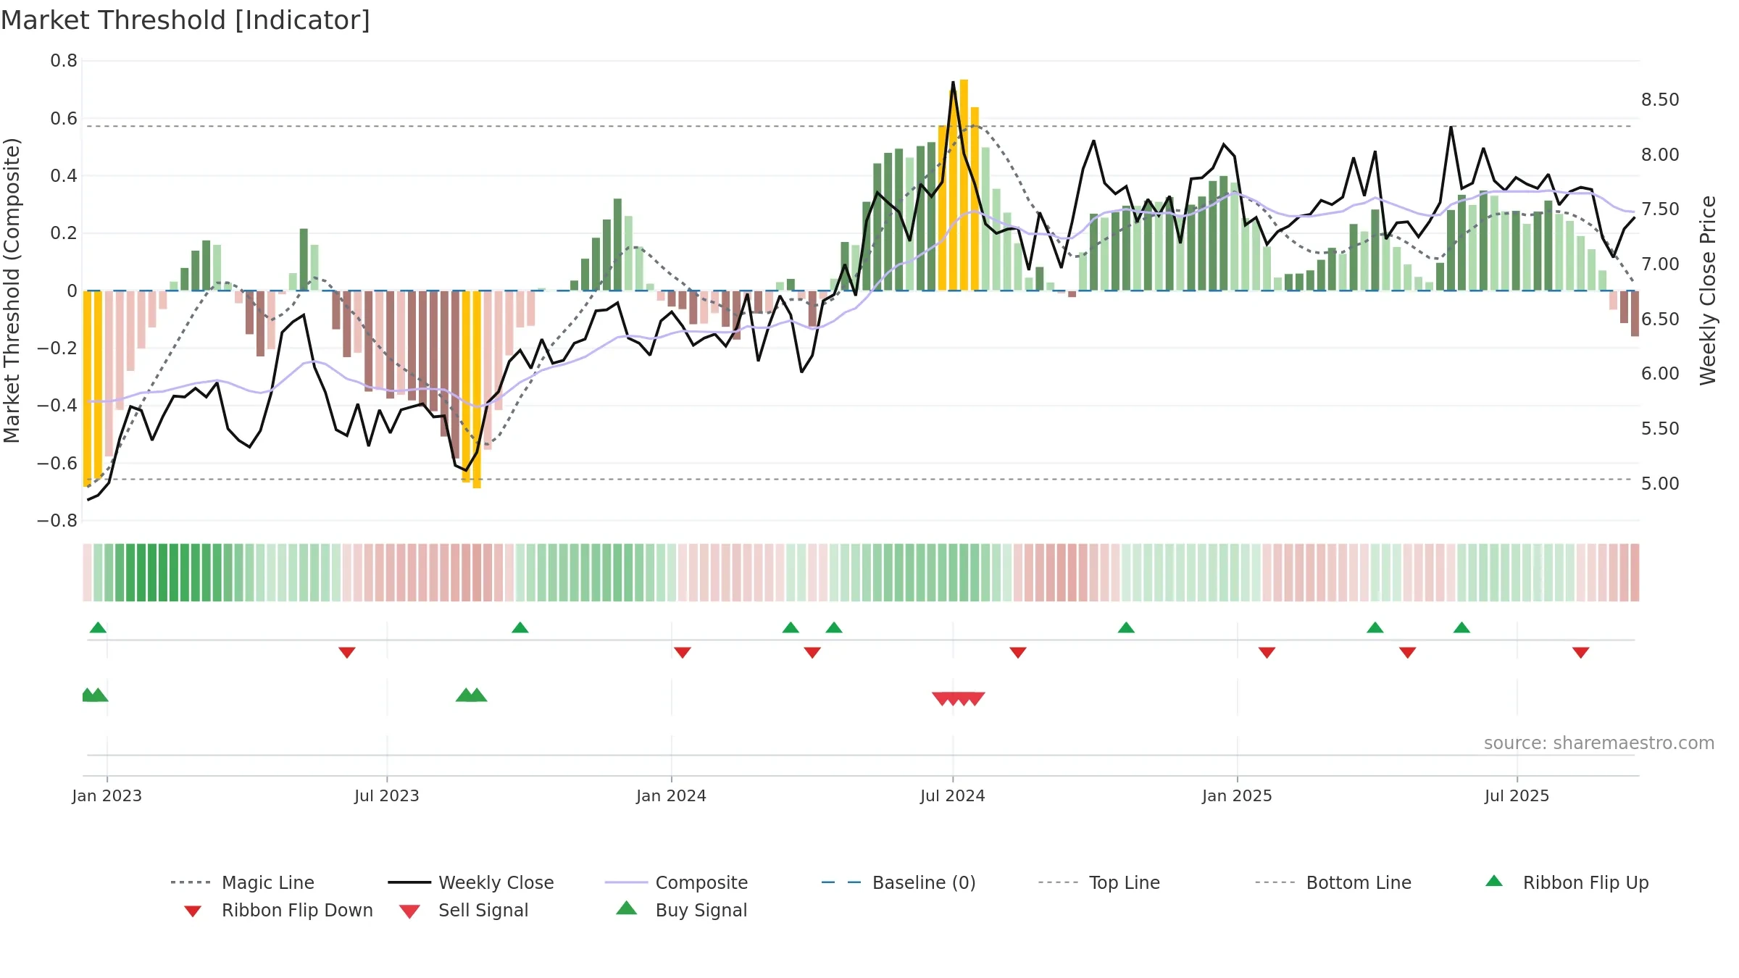
Task: Click the red ribbon flip down marker before Jul 2023
Action: (x=347, y=653)
